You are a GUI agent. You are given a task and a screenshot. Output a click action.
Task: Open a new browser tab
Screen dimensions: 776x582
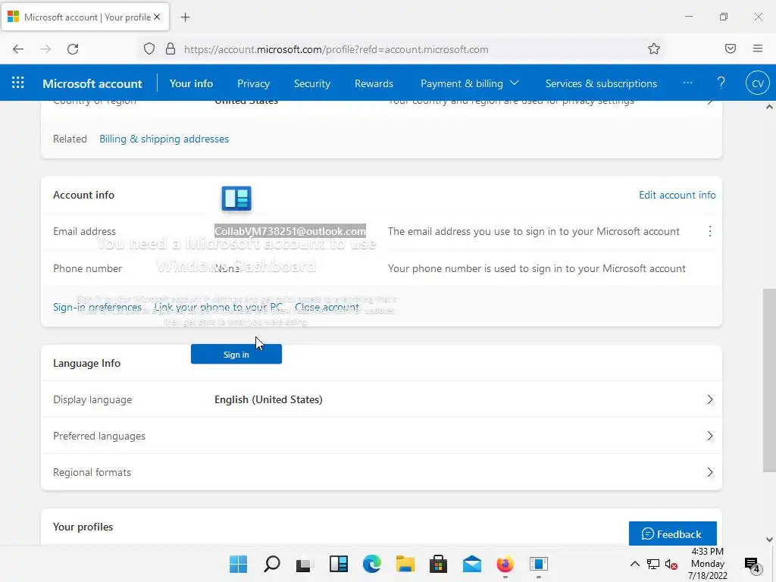click(185, 17)
